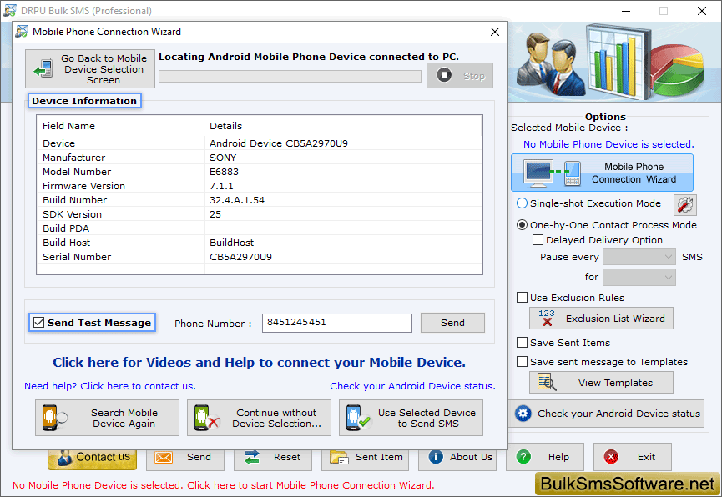Click the View Templates magnifier document icon
This screenshot has height=497, width=722.
547,383
